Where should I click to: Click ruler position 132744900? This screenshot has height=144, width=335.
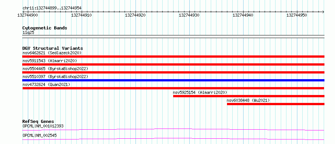coord(28,15)
